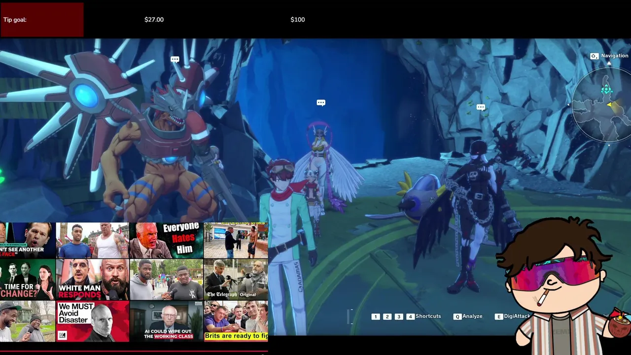Click the streamer cartoon avatar with pink sunglasses
This screenshot has height=355, width=631.
[557, 288]
